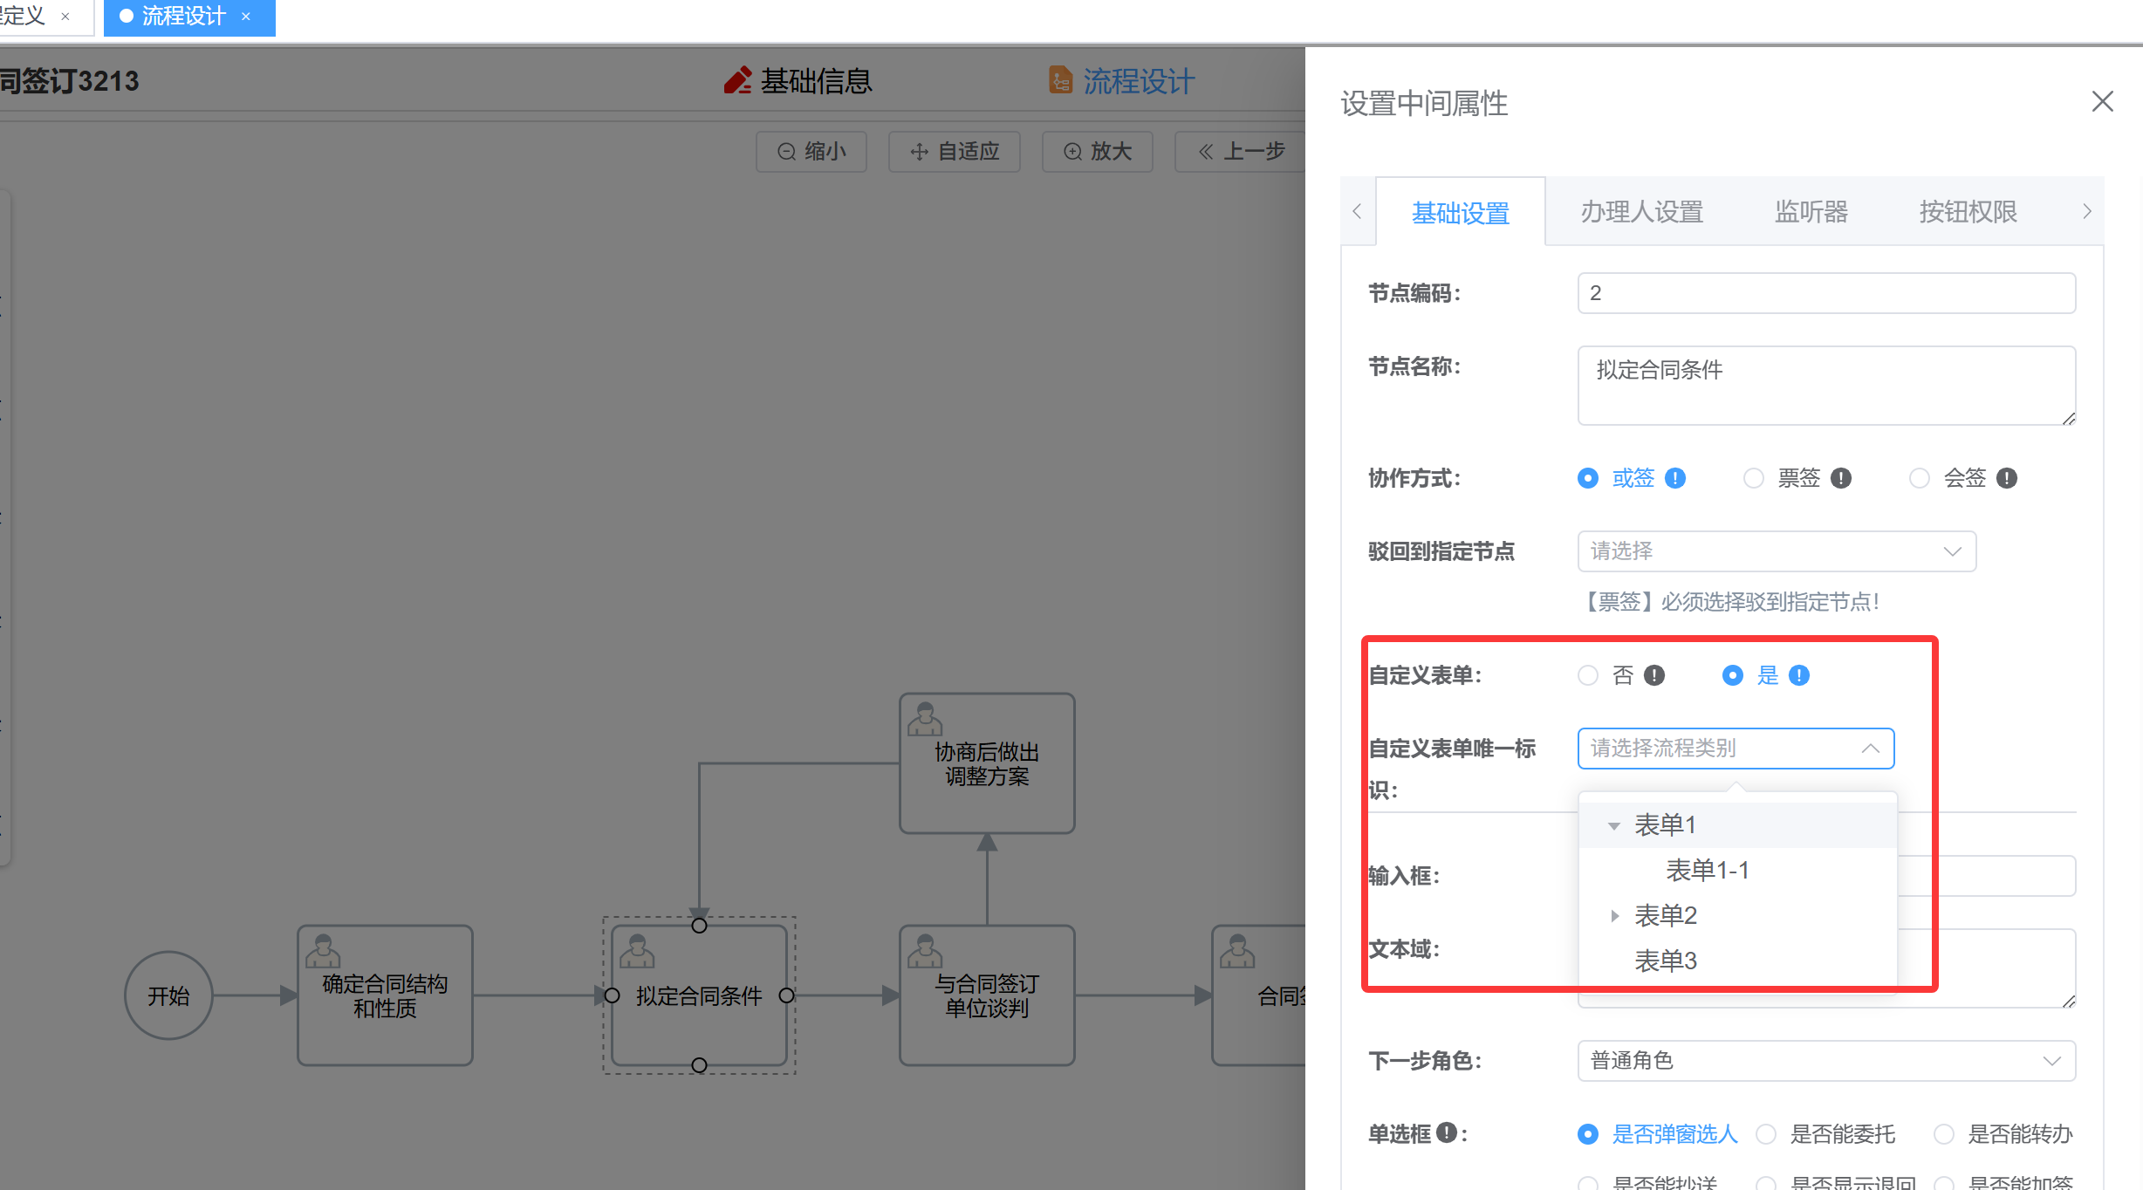Viewport: 2143px width, 1190px height.
Task: Switch to 监听器 tab
Action: coord(1811,212)
